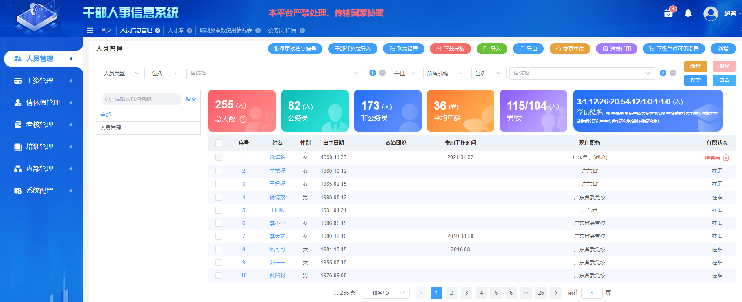Click the 干部任免表导入 button
742x302 pixels.
(353, 49)
